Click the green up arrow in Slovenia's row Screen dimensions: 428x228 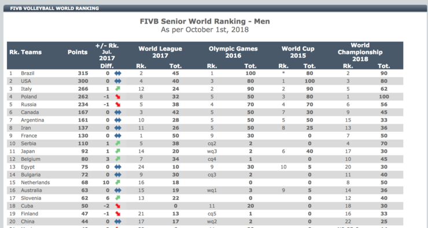(x=117, y=198)
